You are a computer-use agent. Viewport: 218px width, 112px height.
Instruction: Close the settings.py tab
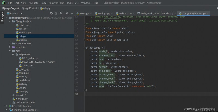[x=112, y=13]
